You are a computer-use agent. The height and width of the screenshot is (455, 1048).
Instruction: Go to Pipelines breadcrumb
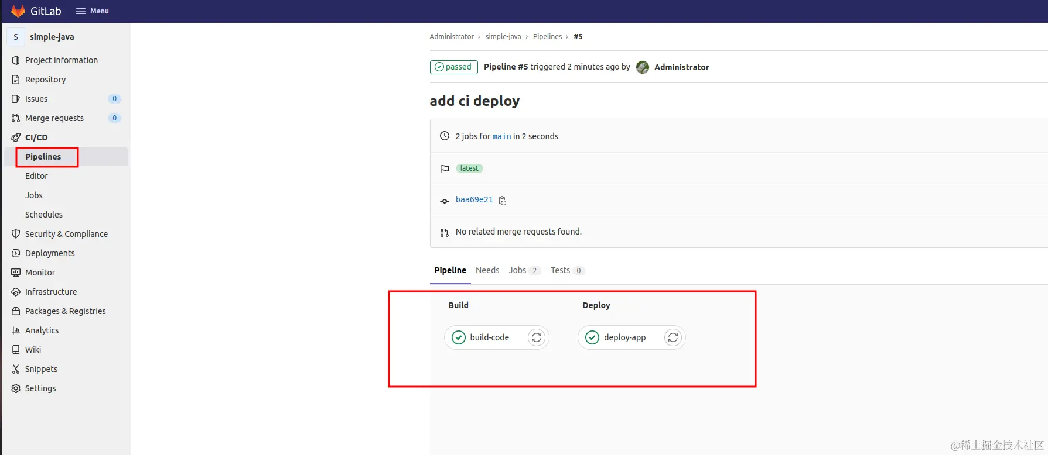(x=548, y=37)
